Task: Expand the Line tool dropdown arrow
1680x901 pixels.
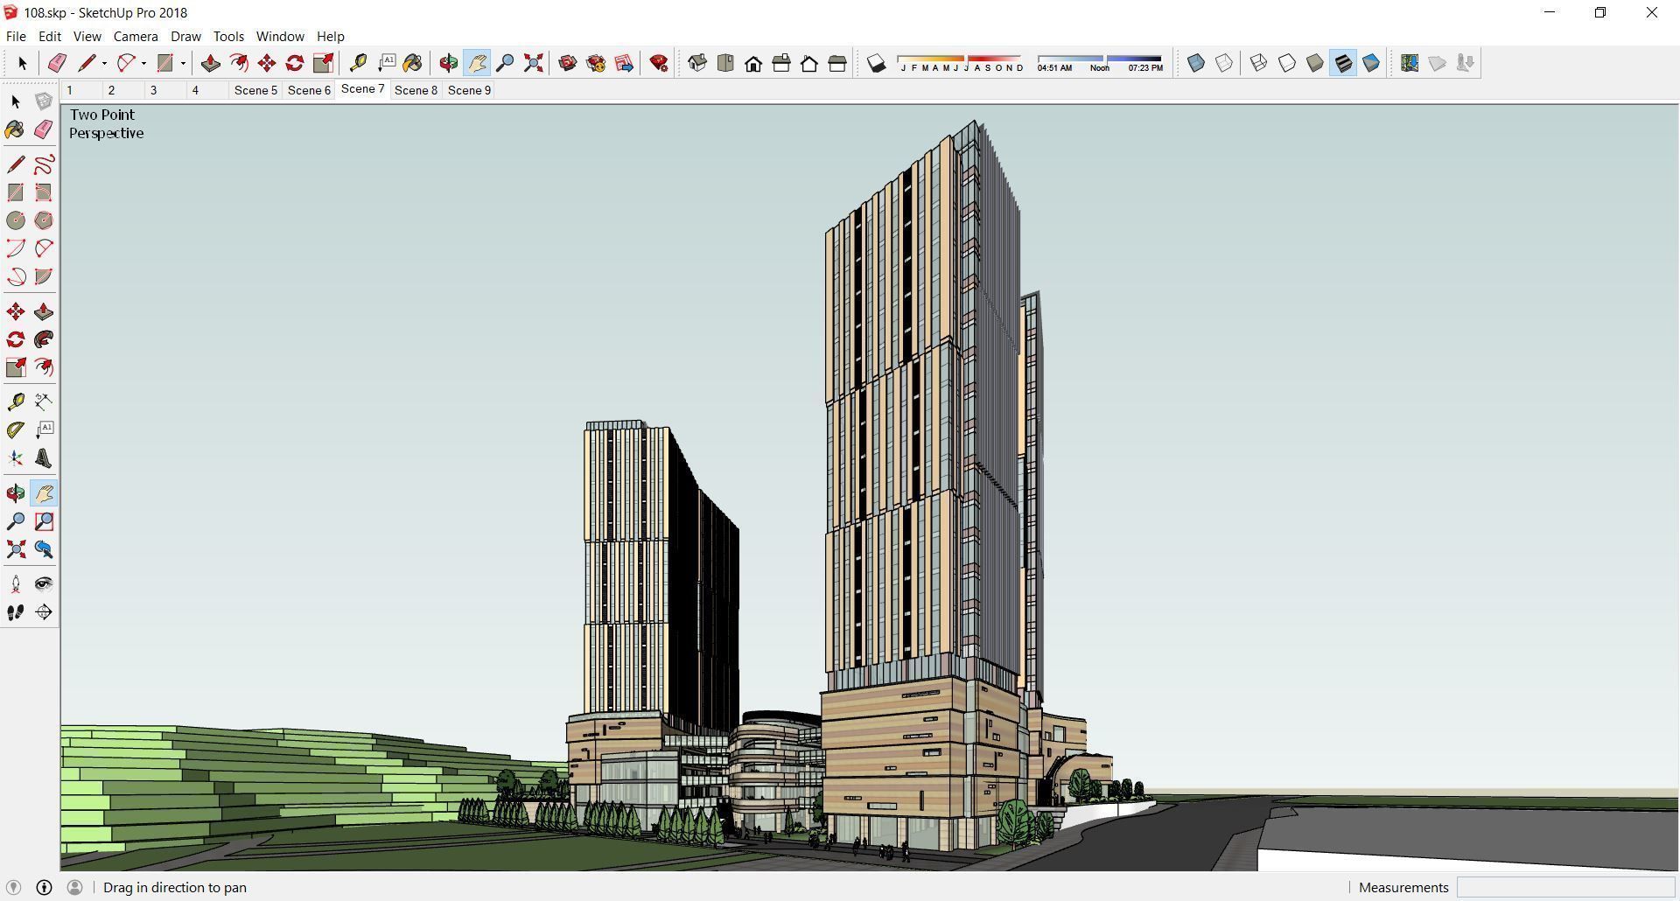Action: 104,63
